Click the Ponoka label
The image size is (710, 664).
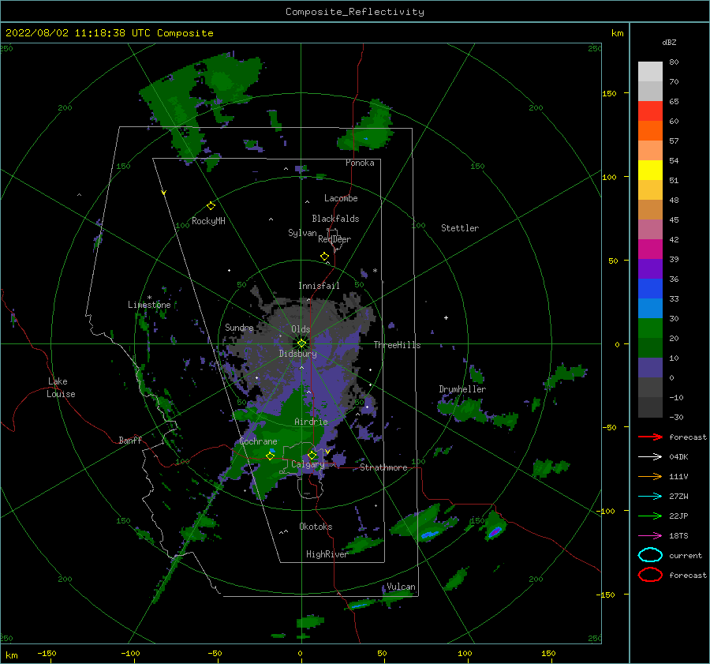pyautogui.click(x=360, y=163)
